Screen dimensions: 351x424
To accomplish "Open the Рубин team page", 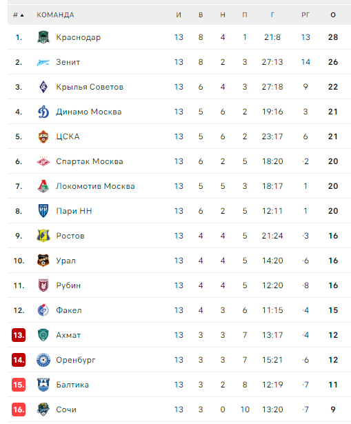I will [x=68, y=285].
